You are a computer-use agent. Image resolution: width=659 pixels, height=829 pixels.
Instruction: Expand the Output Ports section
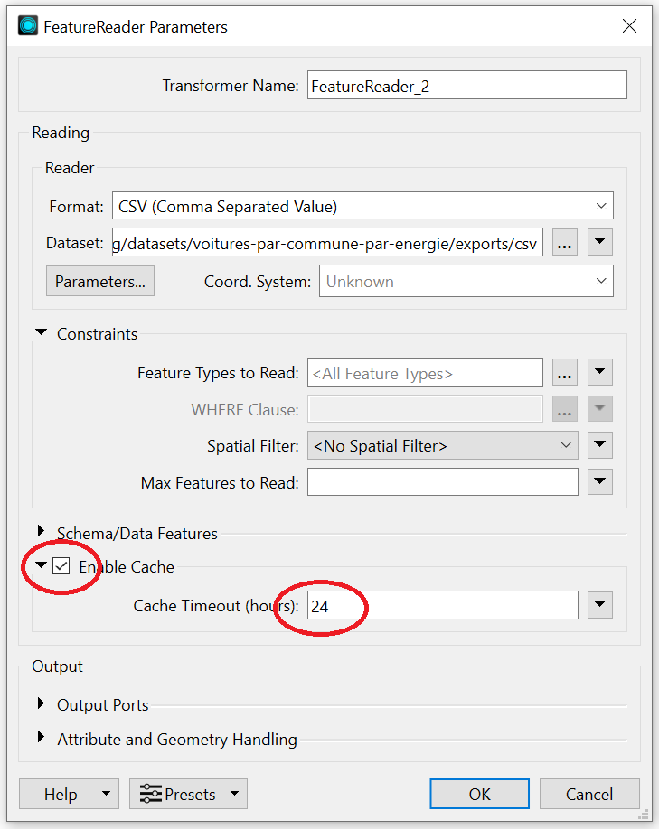point(41,703)
